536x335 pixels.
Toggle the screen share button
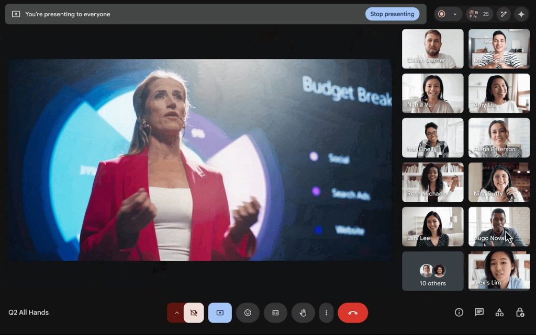[x=220, y=313]
